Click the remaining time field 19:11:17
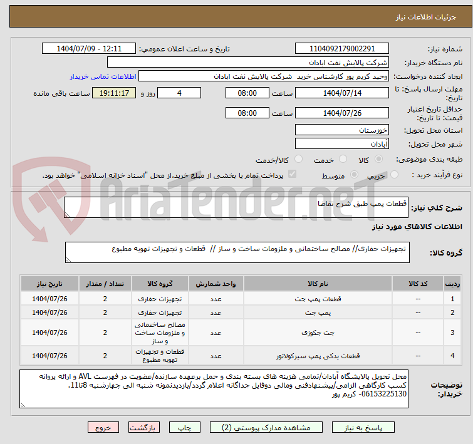Viewport: 473px width, 444px height. pyautogui.click(x=114, y=93)
